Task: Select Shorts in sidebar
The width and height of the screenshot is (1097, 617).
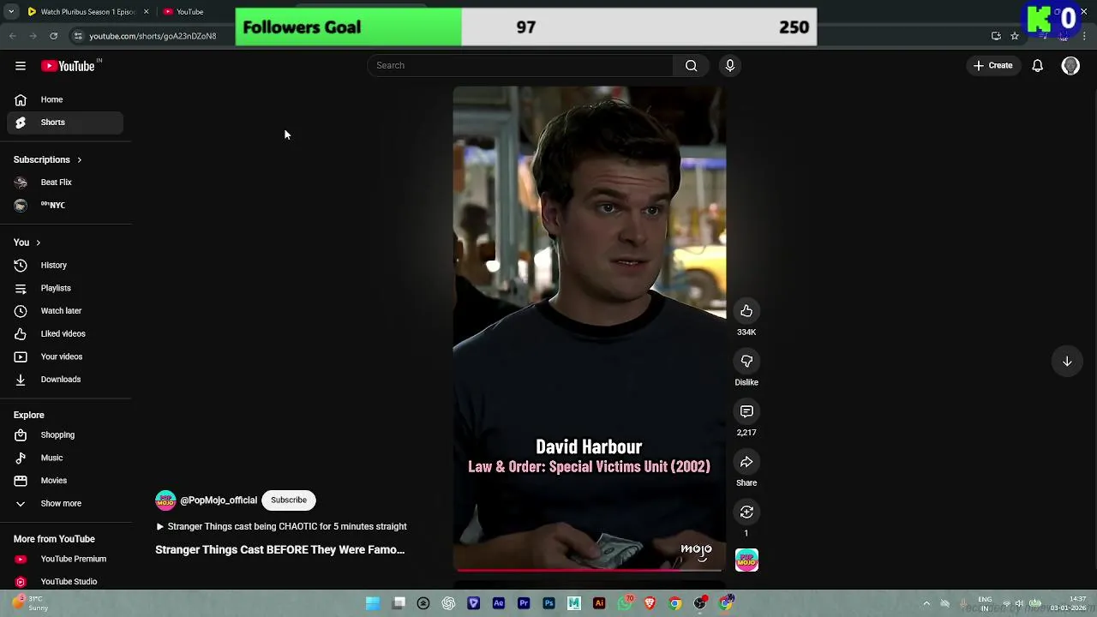Action: tap(66, 123)
